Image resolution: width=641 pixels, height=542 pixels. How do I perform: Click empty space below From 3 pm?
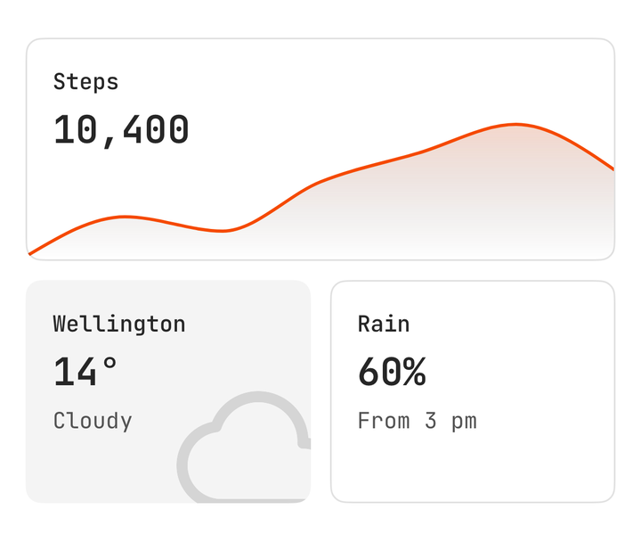pyautogui.click(x=473, y=467)
